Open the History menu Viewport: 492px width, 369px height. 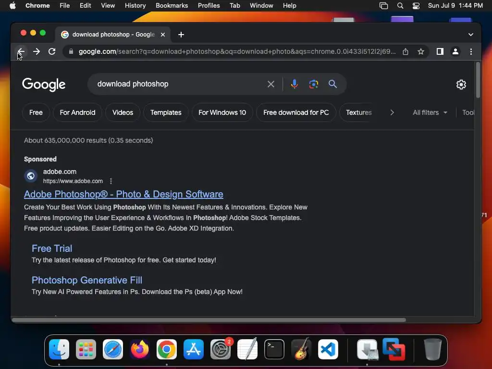(135, 6)
